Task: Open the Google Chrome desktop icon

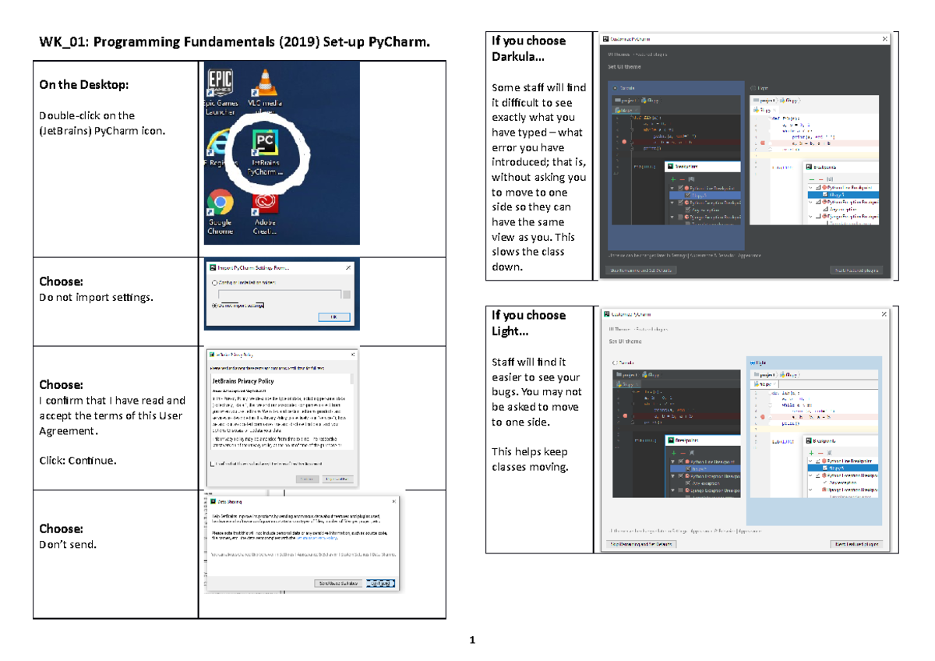Action: point(220,201)
